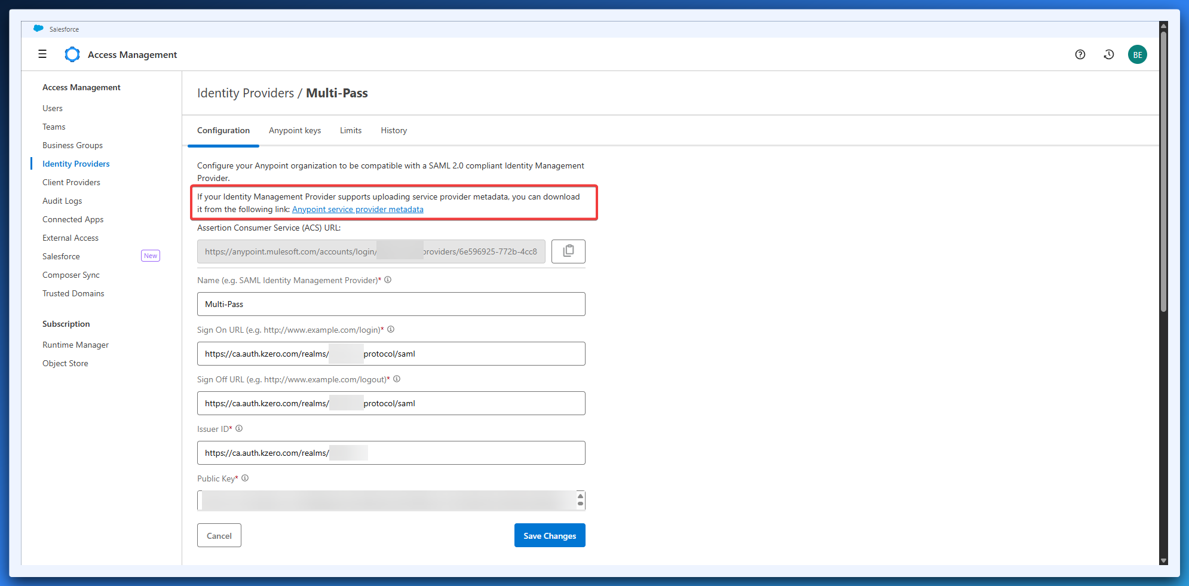Open the help question mark icon
Image resolution: width=1189 pixels, height=586 pixels.
coord(1080,54)
